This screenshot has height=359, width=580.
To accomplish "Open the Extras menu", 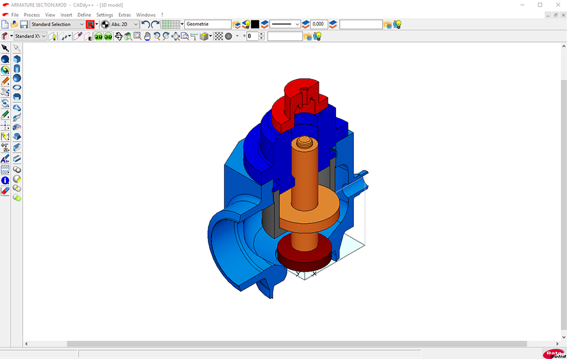I will click(x=124, y=15).
